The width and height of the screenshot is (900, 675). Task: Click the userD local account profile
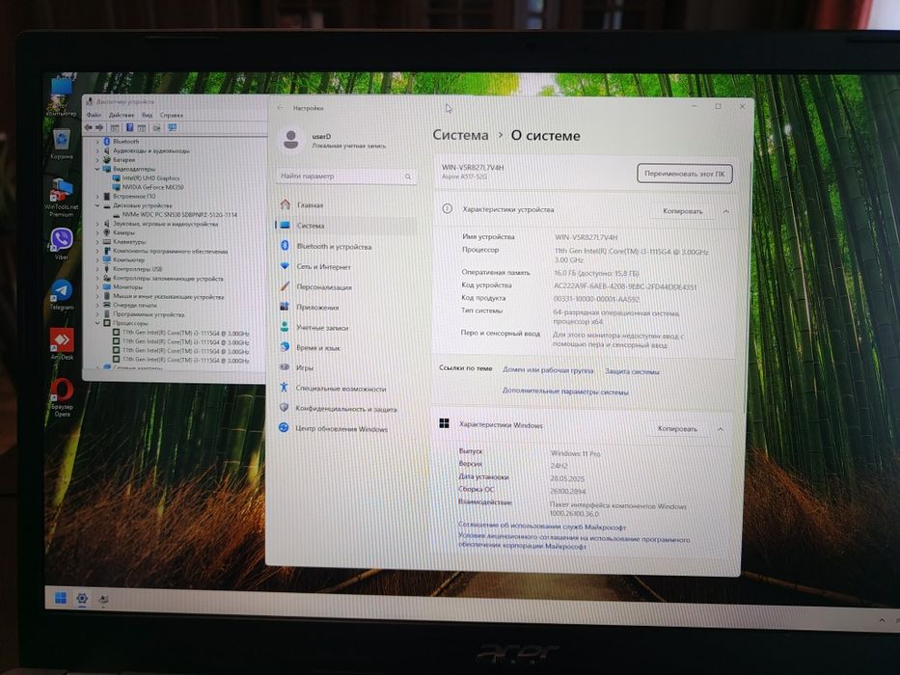pos(333,140)
